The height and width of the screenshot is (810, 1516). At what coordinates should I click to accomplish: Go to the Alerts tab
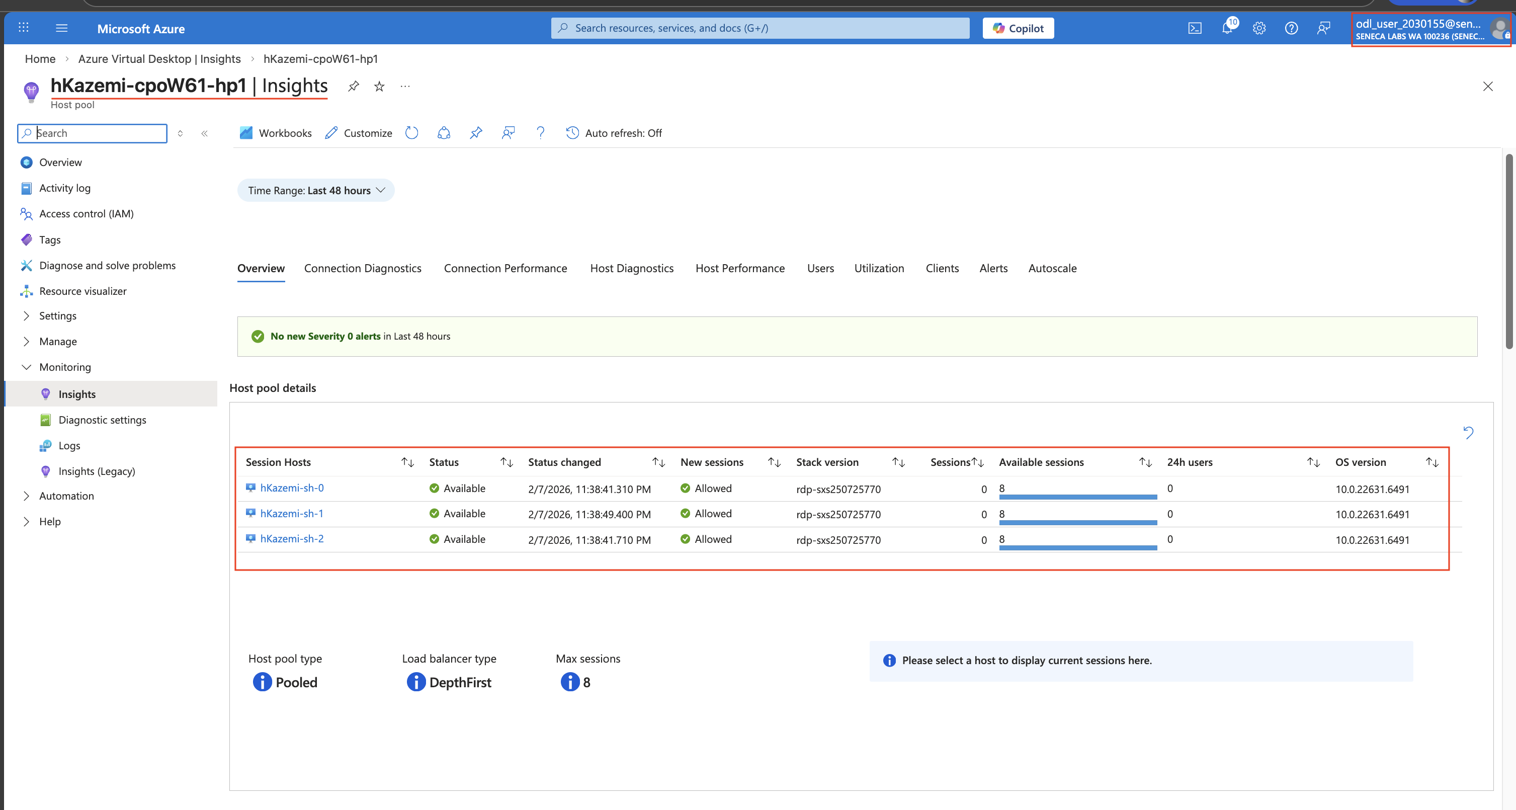(993, 269)
